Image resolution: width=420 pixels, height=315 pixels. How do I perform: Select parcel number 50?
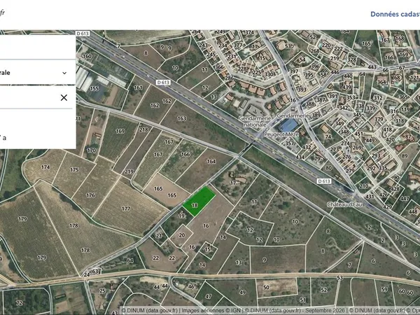click(x=266, y=288)
